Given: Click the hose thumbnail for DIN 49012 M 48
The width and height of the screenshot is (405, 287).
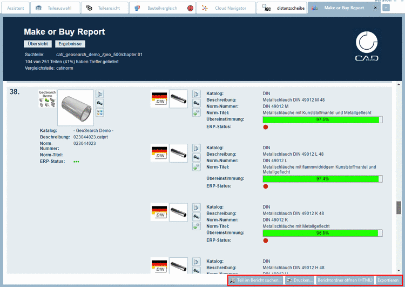Looking at the screenshot, I should [x=179, y=99].
